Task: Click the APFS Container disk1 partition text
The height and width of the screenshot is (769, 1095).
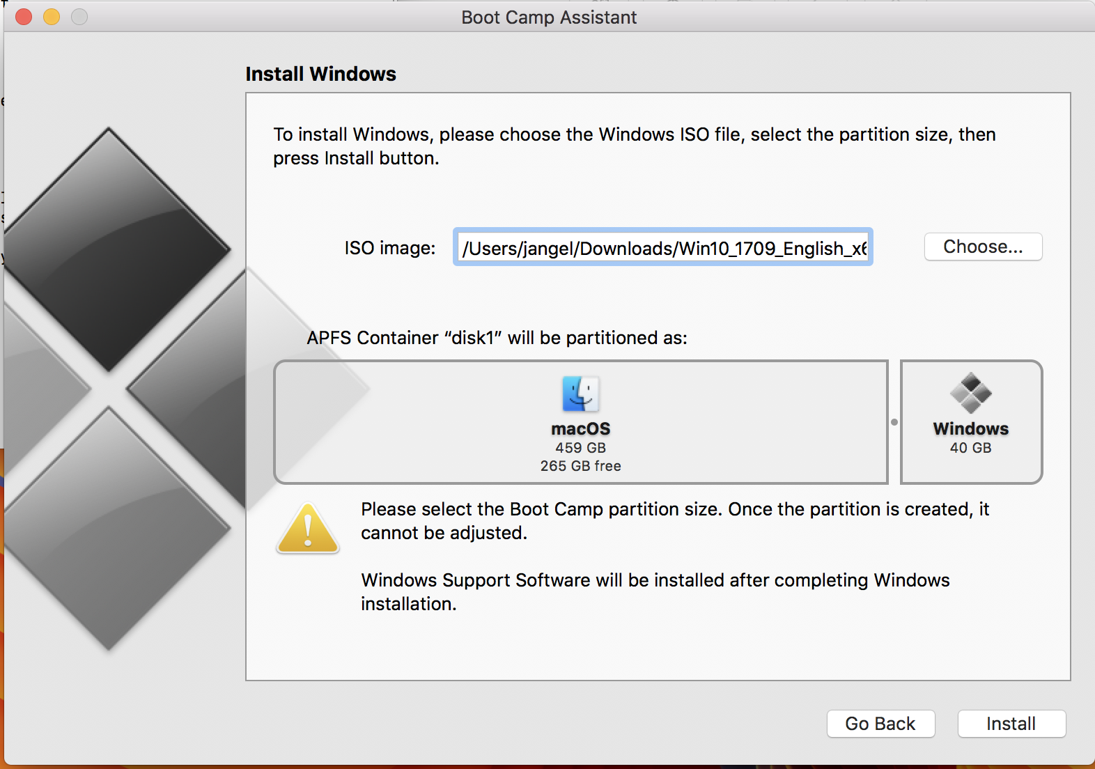Action: click(x=497, y=338)
